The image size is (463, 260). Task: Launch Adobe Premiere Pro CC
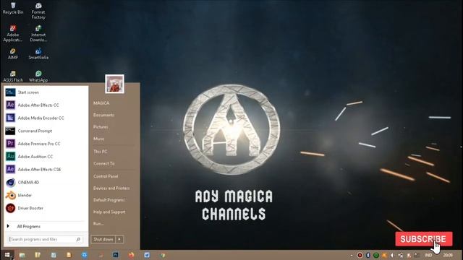click(x=46, y=144)
